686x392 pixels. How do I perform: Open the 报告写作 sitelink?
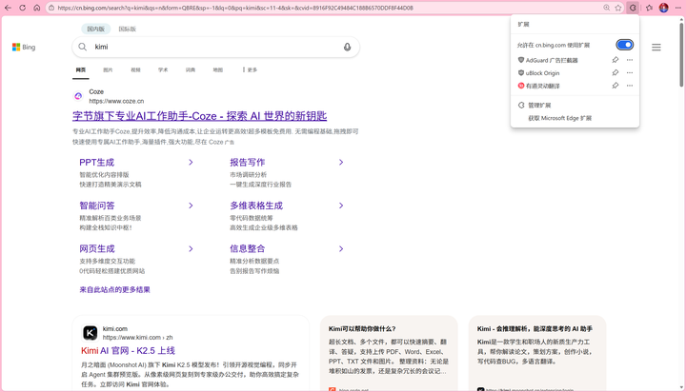(x=247, y=162)
